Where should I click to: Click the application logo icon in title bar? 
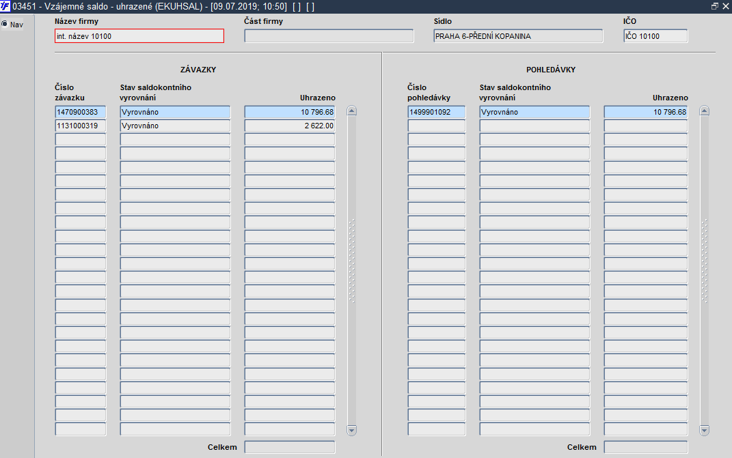click(5, 6)
